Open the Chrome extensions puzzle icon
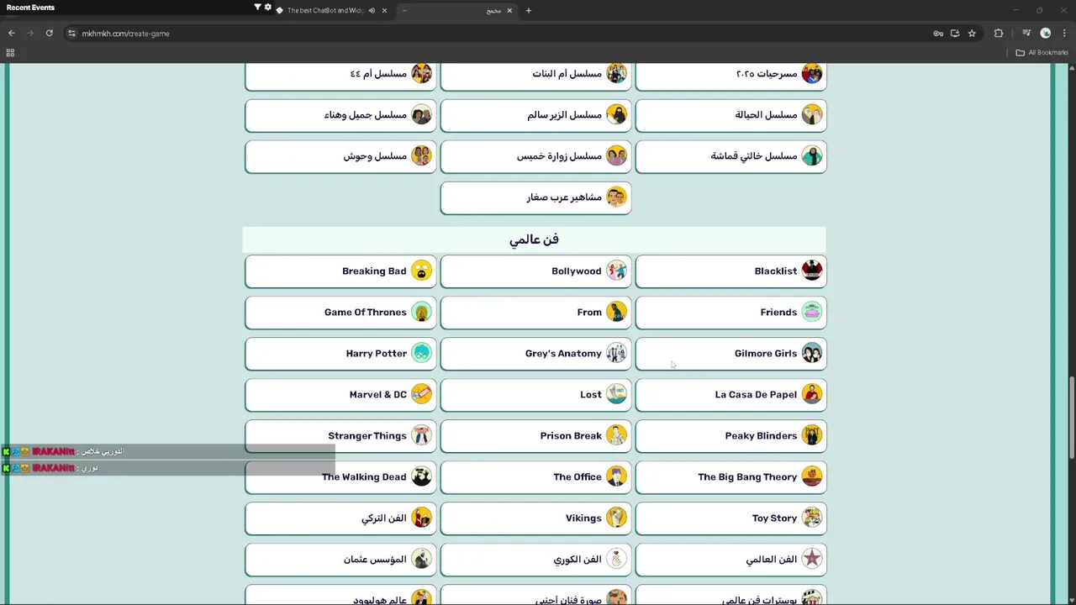 click(999, 34)
